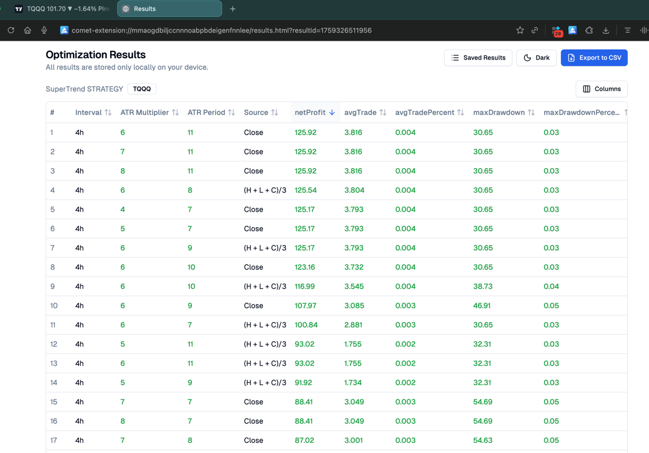The width and height of the screenshot is (649, 453).
Task: Click the address bar URL field
Action: 221,30
